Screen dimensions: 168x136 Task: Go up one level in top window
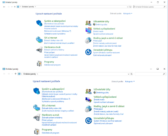tap(15, 7)
